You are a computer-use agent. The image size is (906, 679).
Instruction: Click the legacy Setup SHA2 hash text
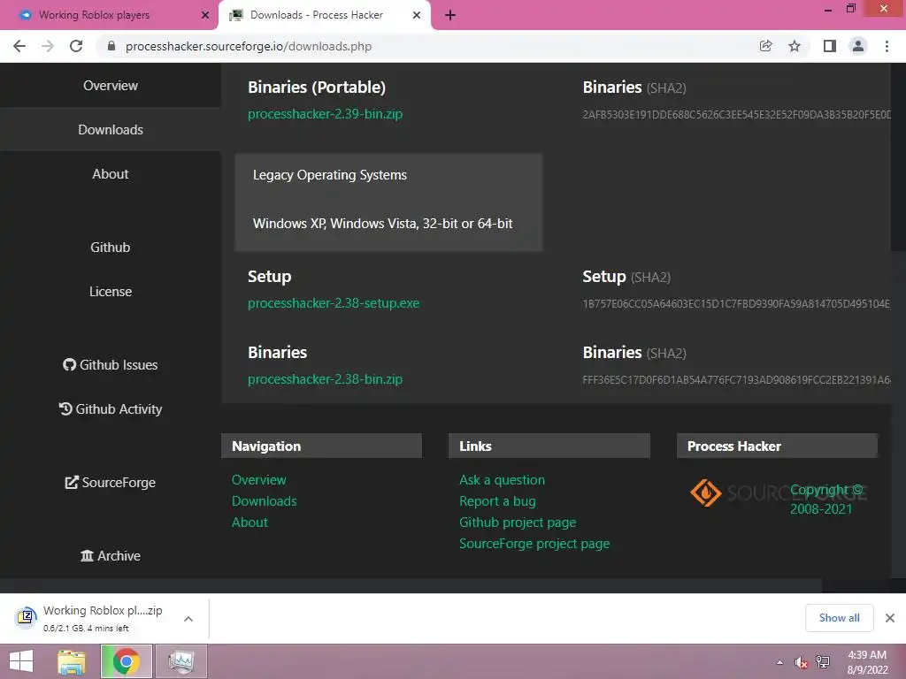737,304
